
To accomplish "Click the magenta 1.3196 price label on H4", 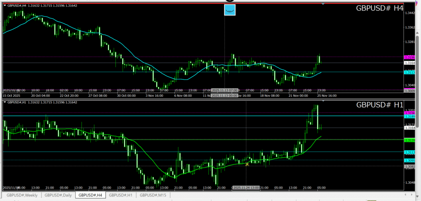I will point(409,57).
